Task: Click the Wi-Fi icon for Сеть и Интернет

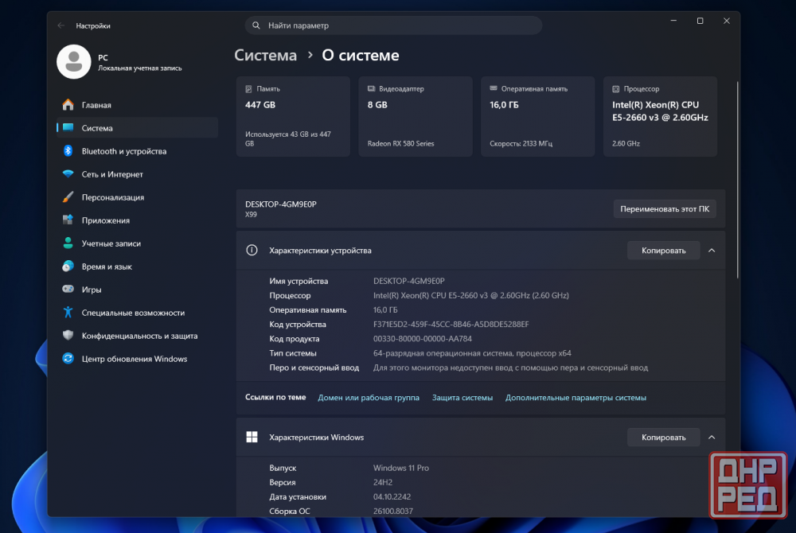Action: tap(68, 174)
